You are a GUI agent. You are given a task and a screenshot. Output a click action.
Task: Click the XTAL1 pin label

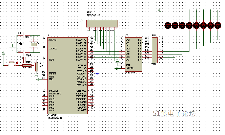pyautogui.click(x=53, y=40)
